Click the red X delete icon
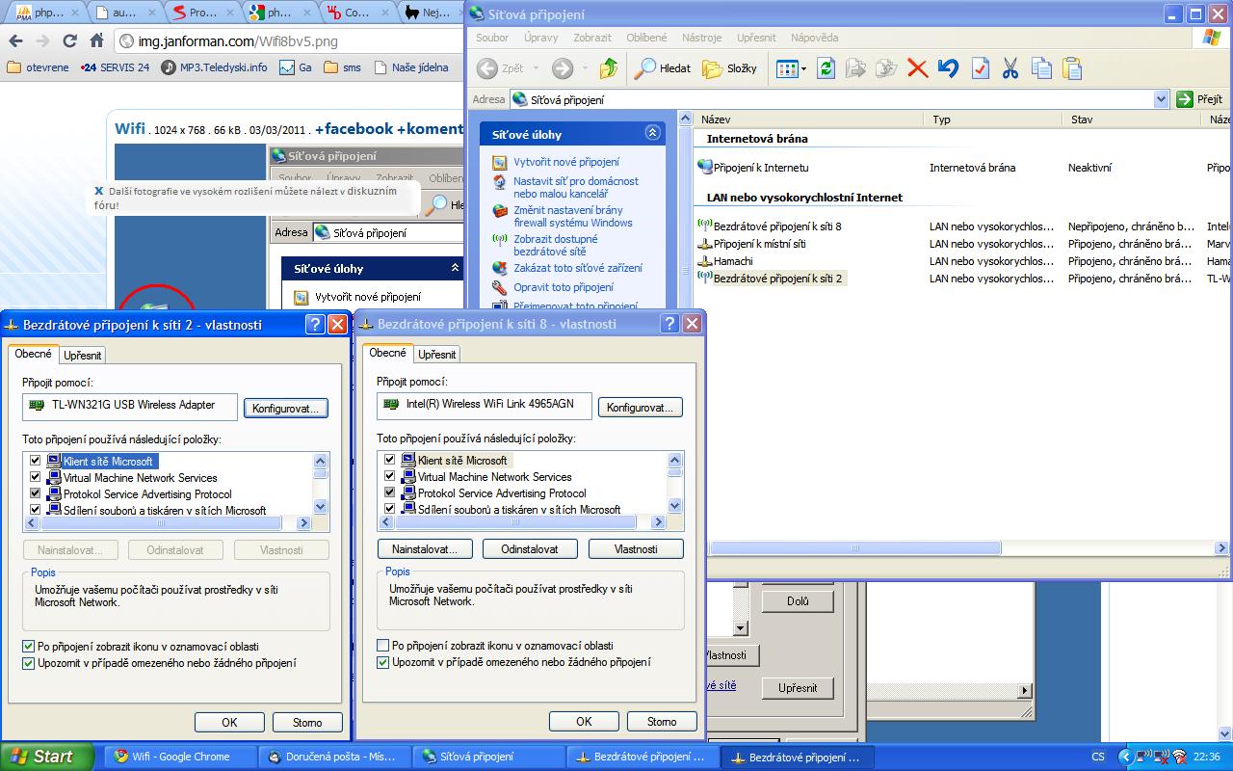This screenshot has width=1233, height=771. [x=917, y=68]
